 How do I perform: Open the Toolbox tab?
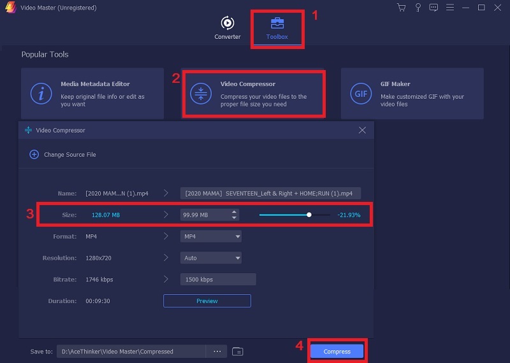click(277, 29)
